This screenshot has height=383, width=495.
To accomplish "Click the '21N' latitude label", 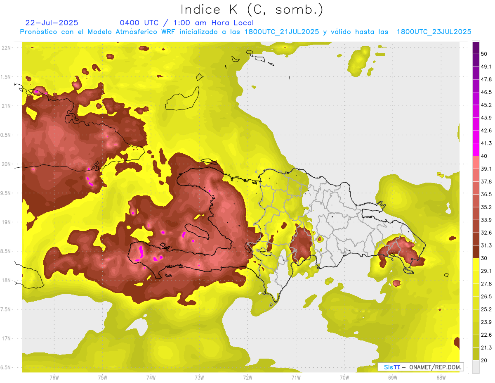I will click(6, 106).
